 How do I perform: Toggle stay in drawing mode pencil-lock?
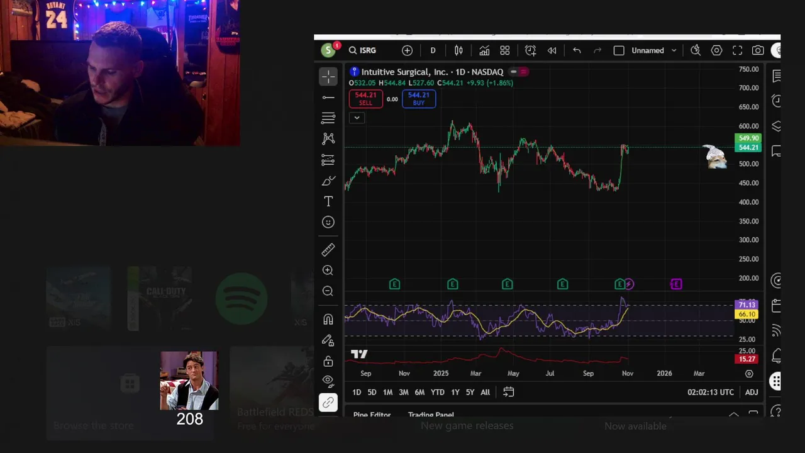tap(328, 340)
